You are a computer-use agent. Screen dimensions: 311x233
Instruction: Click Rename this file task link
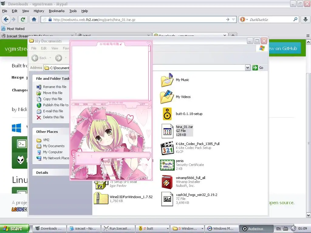(x=55, y=87)
